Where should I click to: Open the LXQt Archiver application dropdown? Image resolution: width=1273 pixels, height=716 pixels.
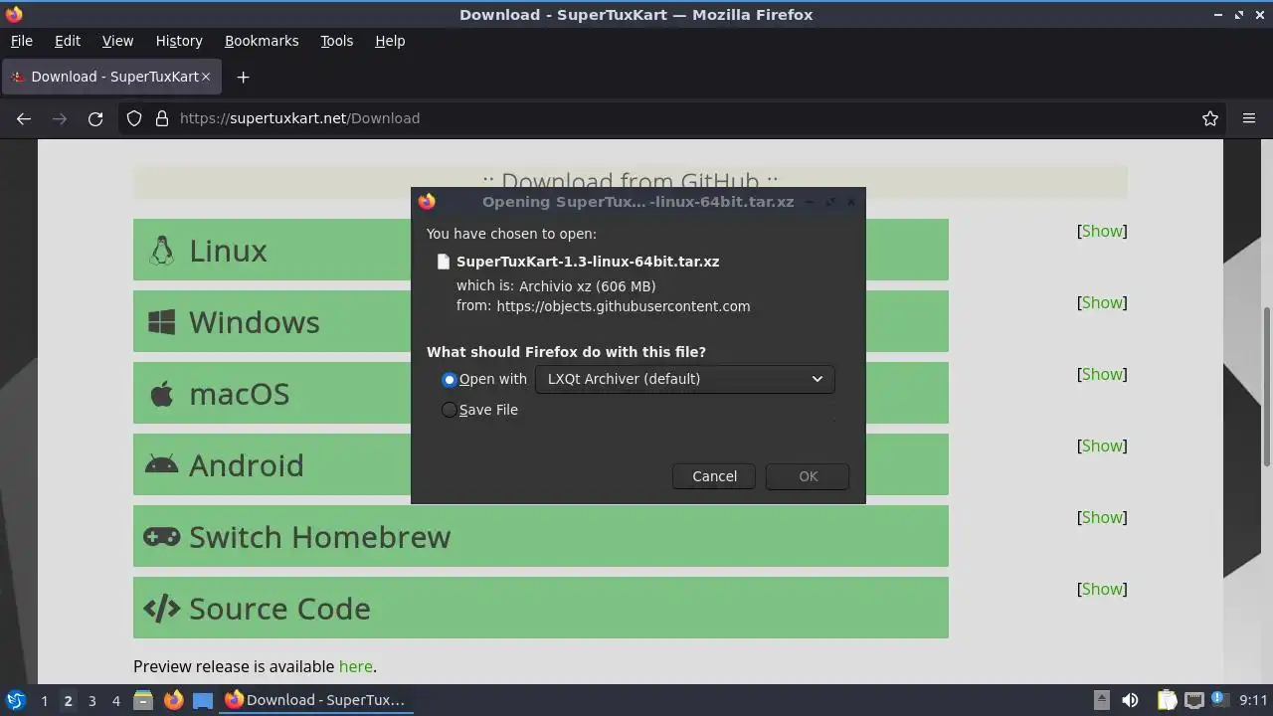[x=684, y=379]
